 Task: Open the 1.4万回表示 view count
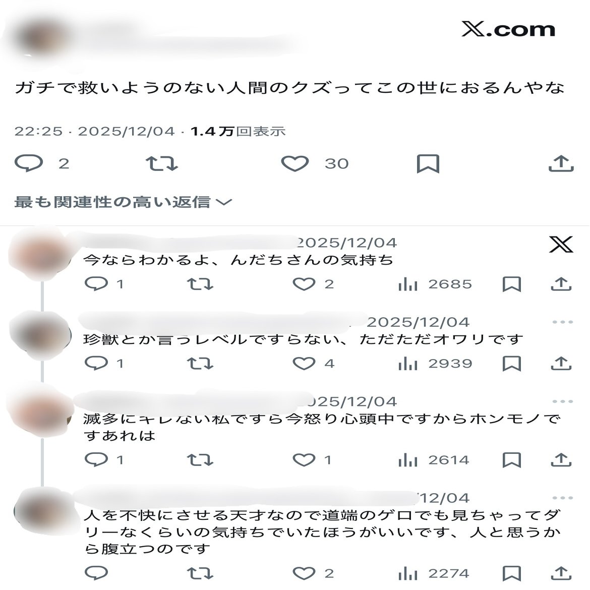click(238, 131)
